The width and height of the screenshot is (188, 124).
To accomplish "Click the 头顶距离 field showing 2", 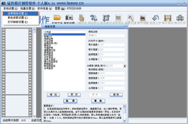I will click(x=113, y=59).
